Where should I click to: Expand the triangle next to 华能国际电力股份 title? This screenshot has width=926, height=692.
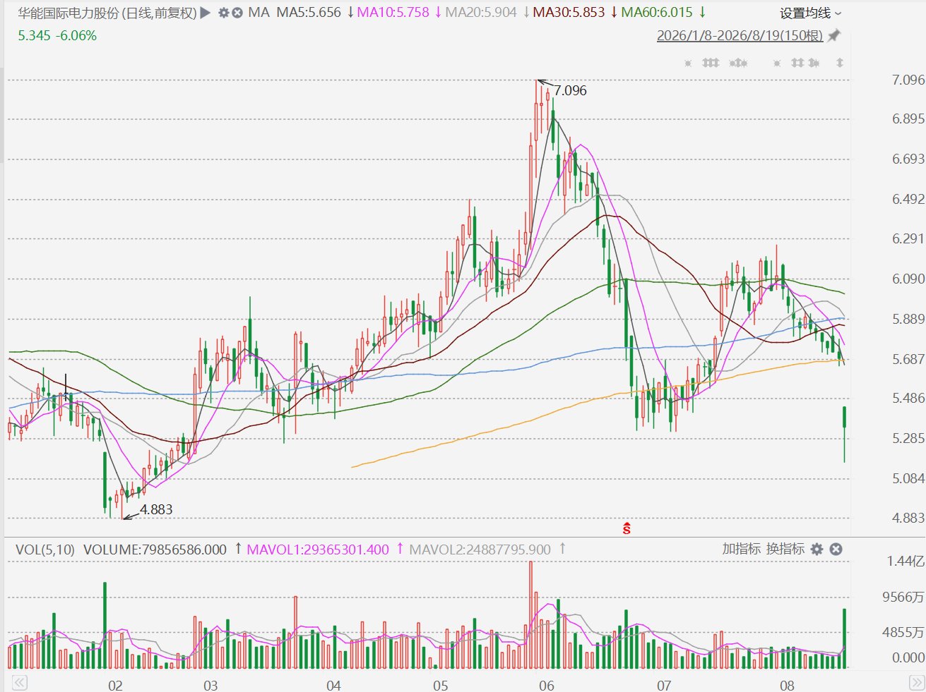pos(206,13)
